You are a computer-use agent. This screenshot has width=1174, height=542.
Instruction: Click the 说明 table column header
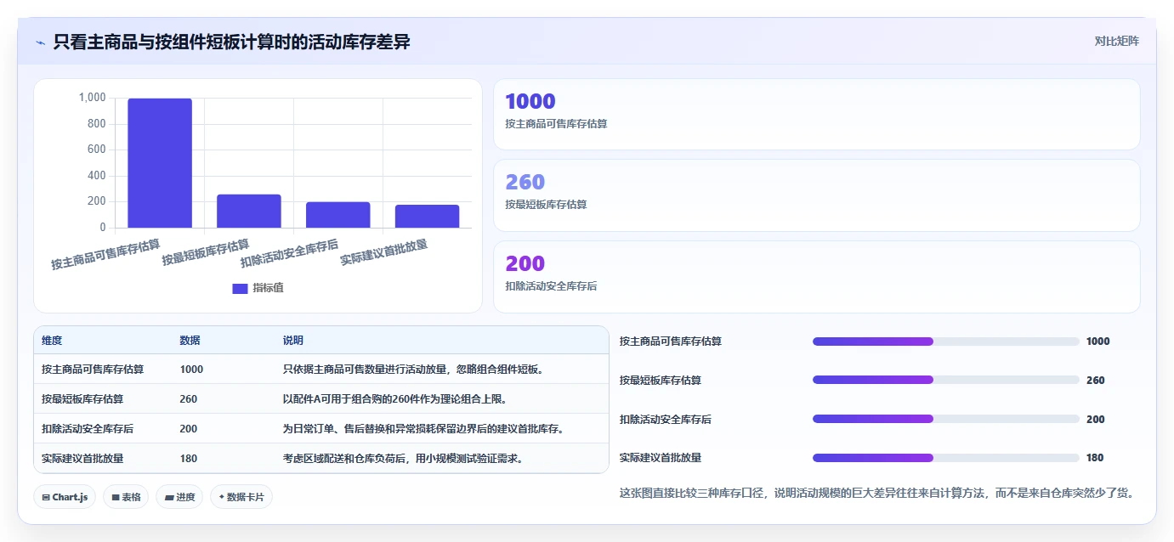293,341
